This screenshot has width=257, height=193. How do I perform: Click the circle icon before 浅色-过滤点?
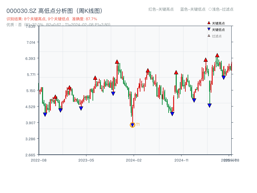click(210, 9)
